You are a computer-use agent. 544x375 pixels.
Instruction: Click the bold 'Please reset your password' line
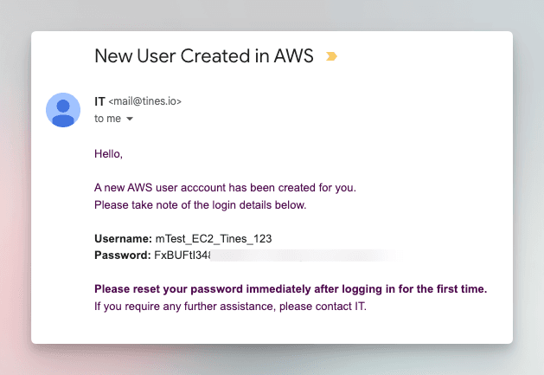coord(291,289)
